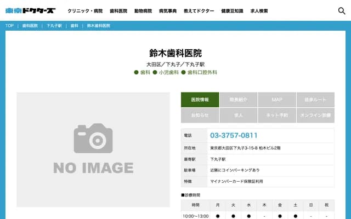Switch to the 院長紹介 tab
This screenshot has height=219, width=351.
[x=239, y=100]
